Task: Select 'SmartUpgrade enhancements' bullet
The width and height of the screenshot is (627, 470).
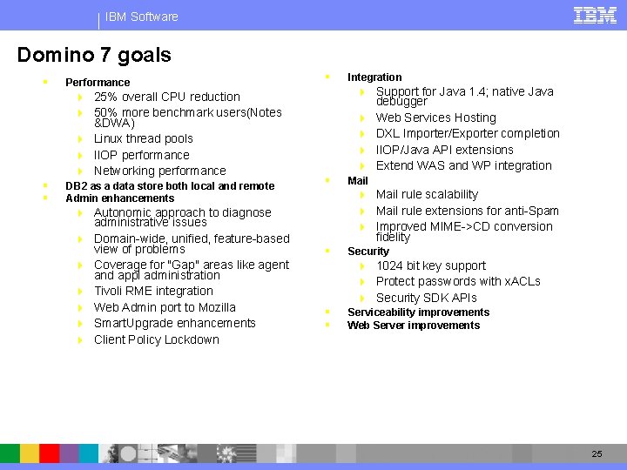Action: (174, 323)
